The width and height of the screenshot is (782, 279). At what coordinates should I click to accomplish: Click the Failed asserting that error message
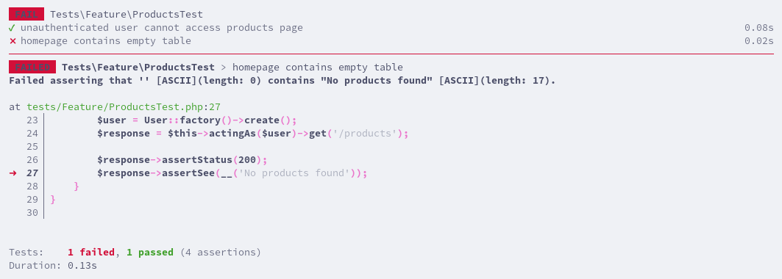(282, 81)
